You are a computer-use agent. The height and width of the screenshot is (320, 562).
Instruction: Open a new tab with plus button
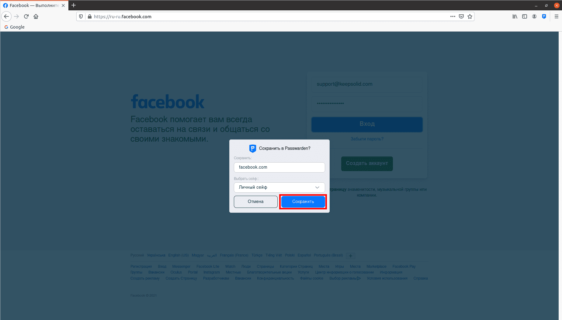[x=74, y=5]
